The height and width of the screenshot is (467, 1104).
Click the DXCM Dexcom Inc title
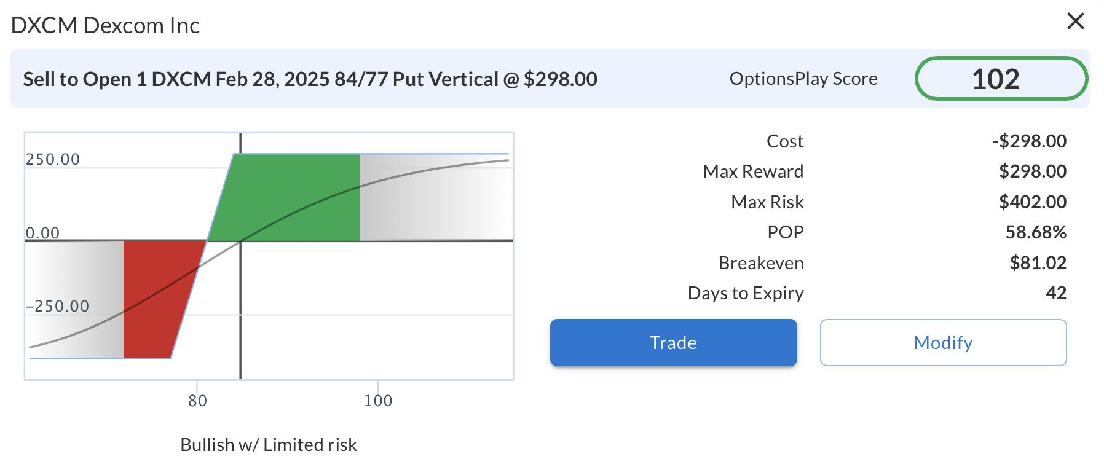tap(105, 25)
